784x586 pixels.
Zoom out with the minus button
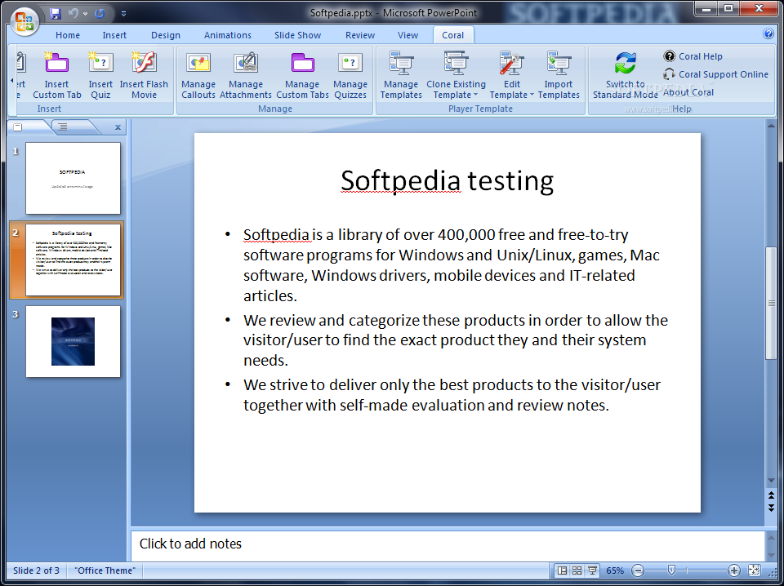[x=638, y=570]
